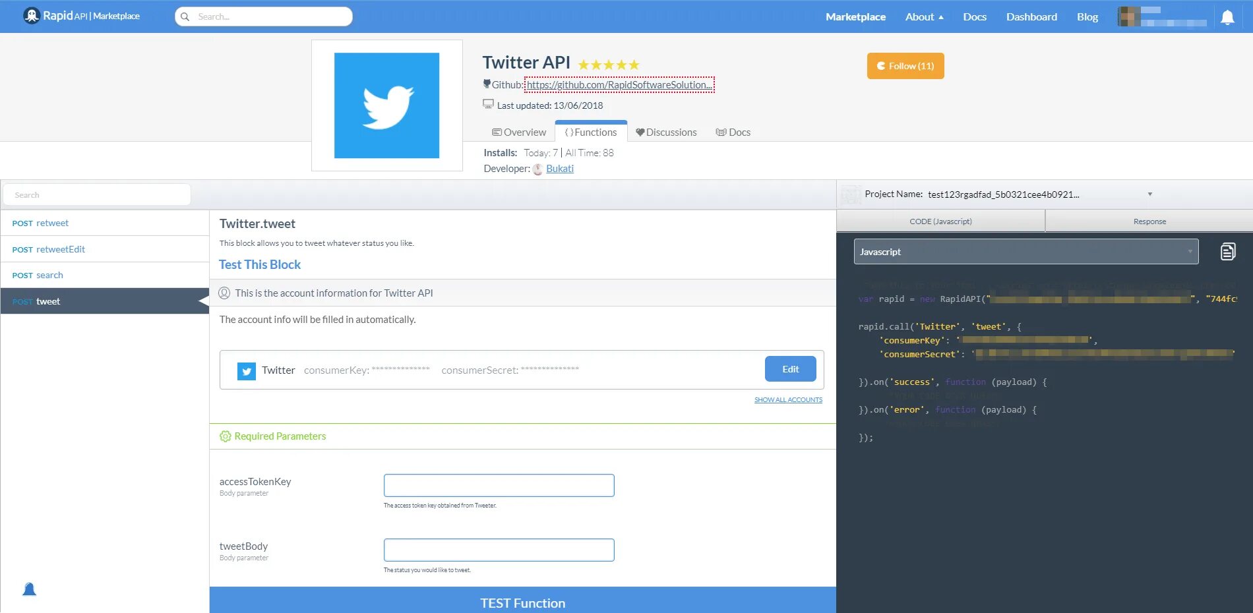Click the magnifier icon in top search
Viewport: 1253px width, 613px height.
[185, 16]
